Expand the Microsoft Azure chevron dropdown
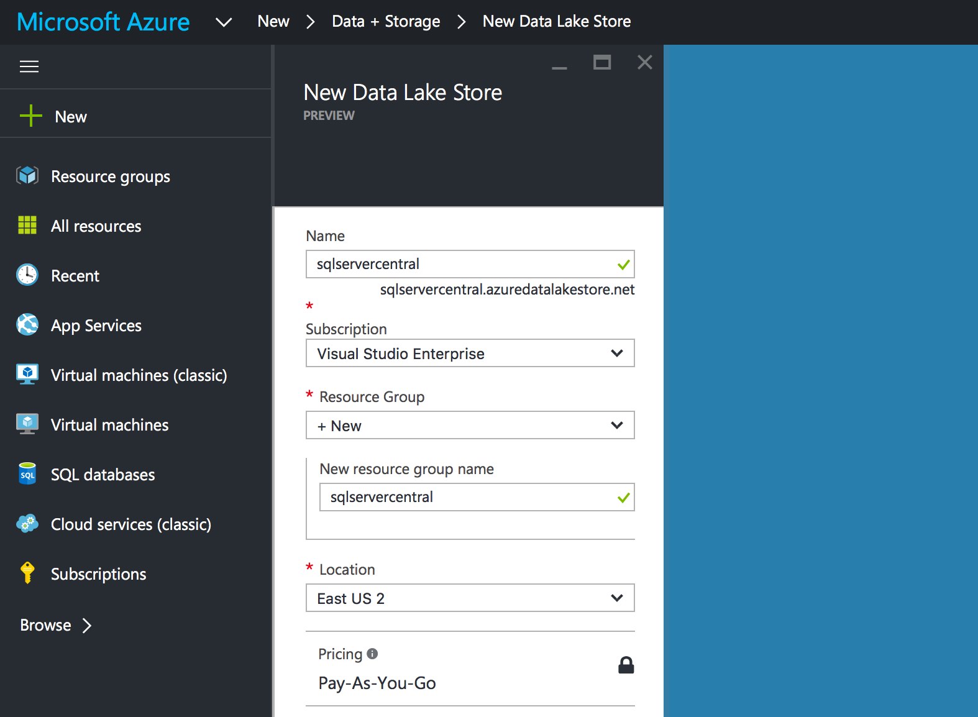This screenshot has width=978, height=717. point(224,22)
